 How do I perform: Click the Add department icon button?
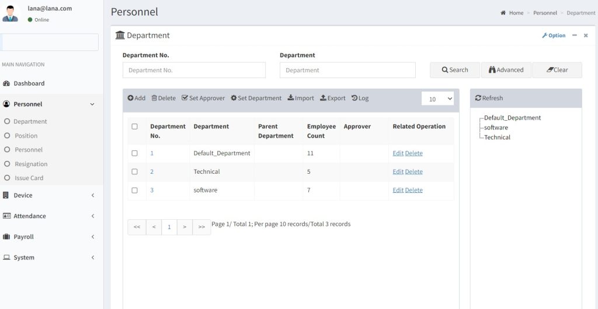pyautogui.click(x=131, y=98)
